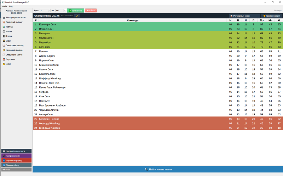Sort by the # column header
The image size is (283, 176).
click(x=36, y=20)
